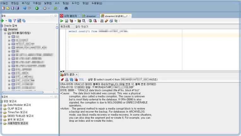Open dropdown arrow next to Forward button
The height and width of the screenshot is (136, 241).
pyautogui.click(x=49, y=8)
